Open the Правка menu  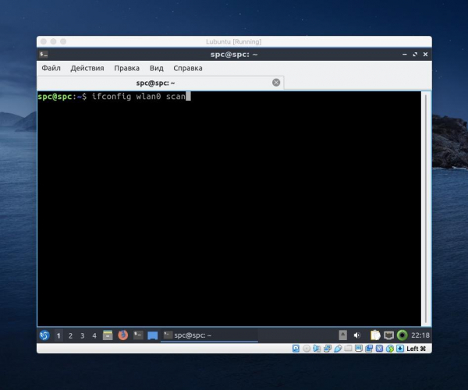point(127,68)
